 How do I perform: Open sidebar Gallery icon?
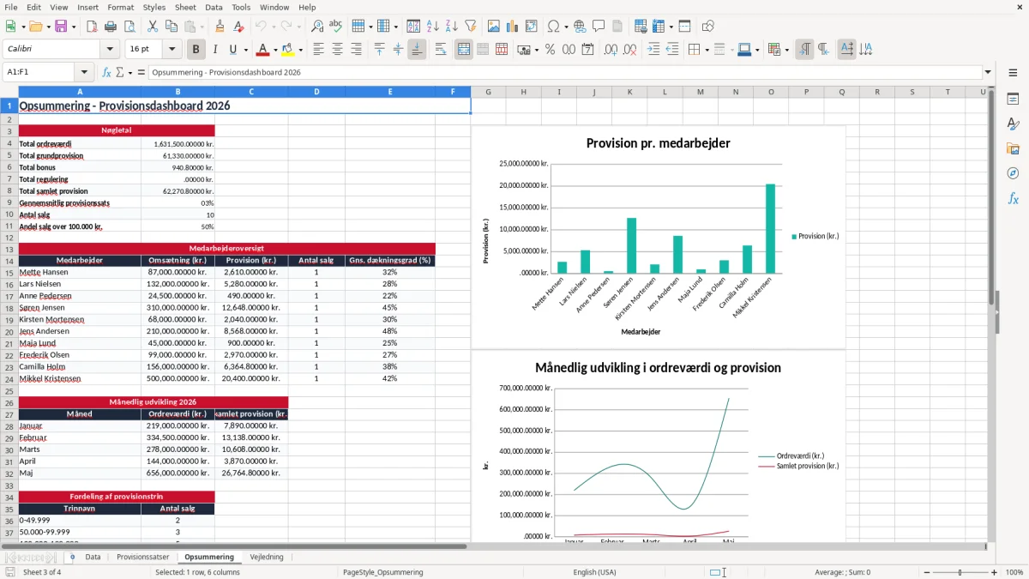click(x=1013, y=148)
